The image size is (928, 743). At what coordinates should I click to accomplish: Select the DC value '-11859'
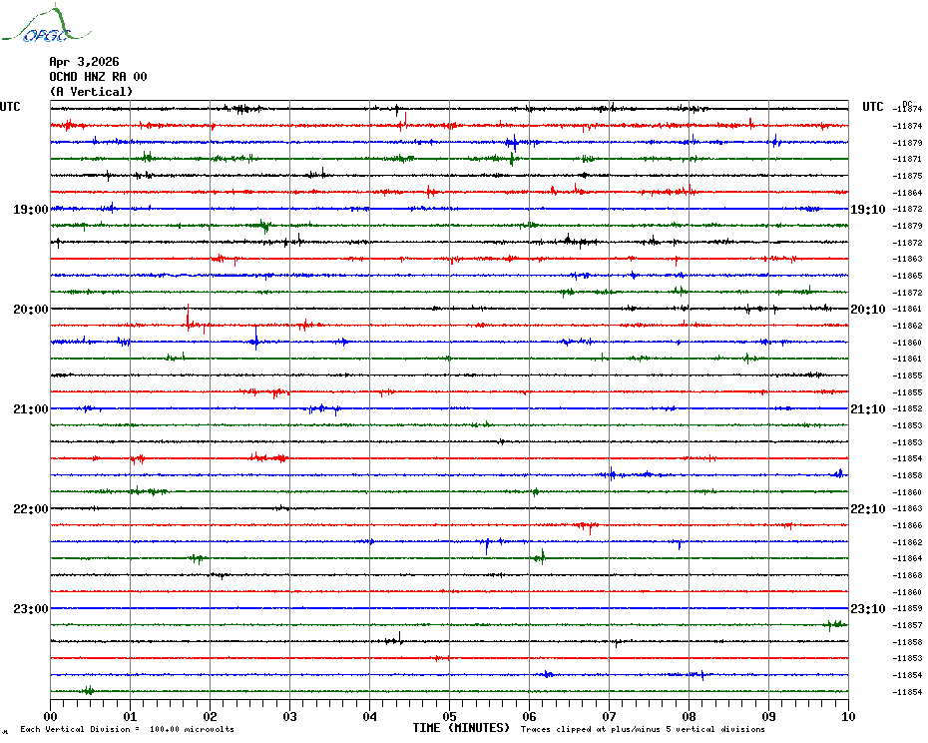pyautogui.click(x=908, y=608)
